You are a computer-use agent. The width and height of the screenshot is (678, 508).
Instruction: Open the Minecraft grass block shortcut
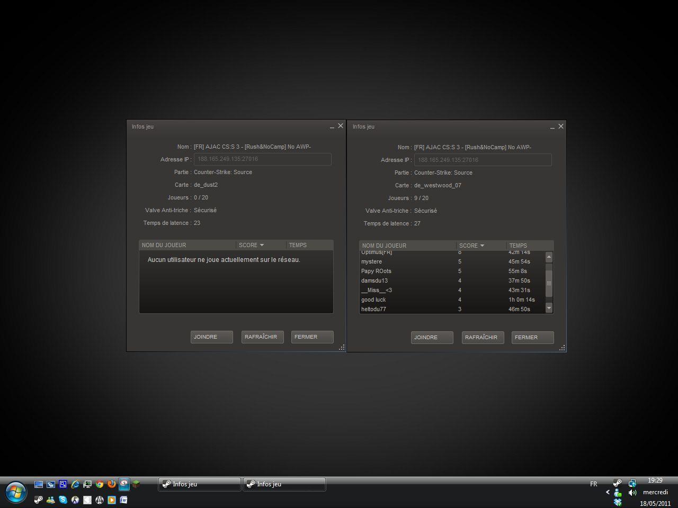136,484
